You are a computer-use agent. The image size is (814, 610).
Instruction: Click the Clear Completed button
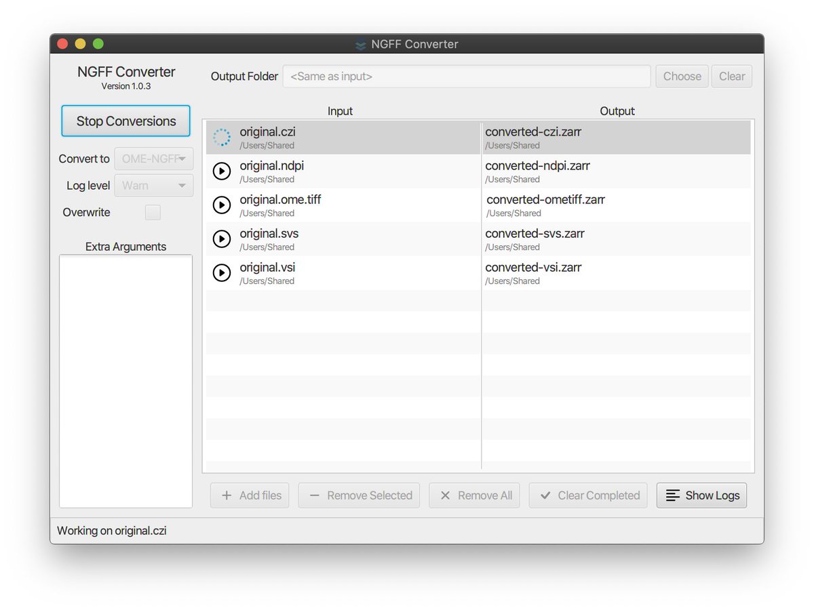point(589,495)
